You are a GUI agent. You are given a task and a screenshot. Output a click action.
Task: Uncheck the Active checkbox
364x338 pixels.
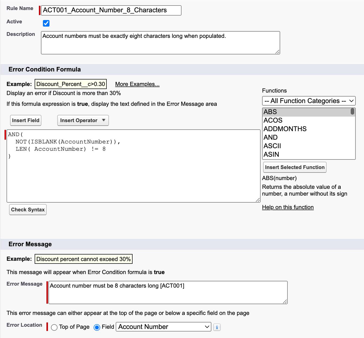coord(46,23)
